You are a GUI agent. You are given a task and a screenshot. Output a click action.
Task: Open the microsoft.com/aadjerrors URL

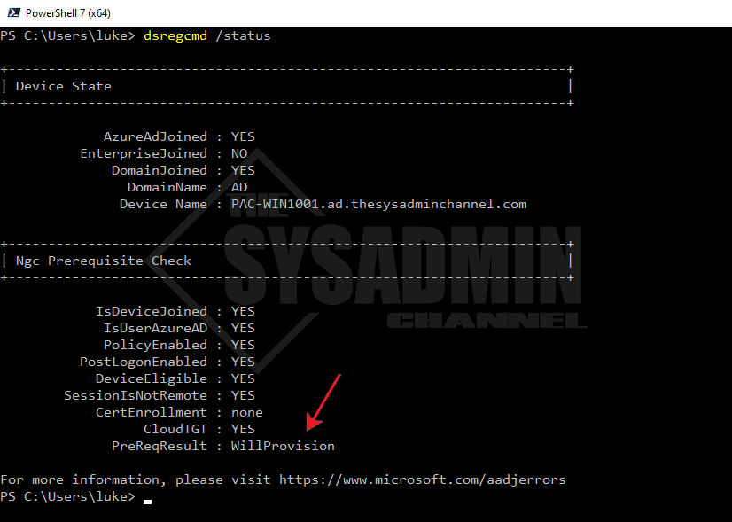423,480
